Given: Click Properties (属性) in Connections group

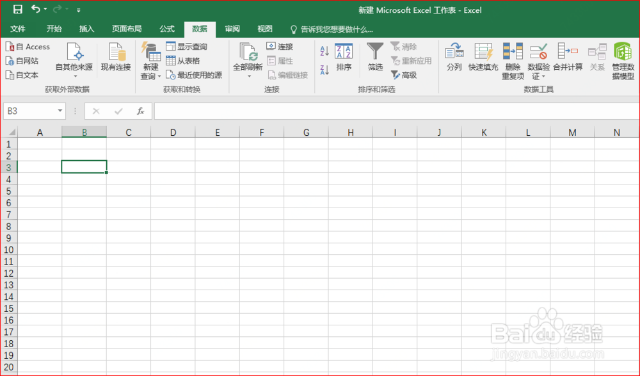Looking at the screenshot, I should 280,61.
